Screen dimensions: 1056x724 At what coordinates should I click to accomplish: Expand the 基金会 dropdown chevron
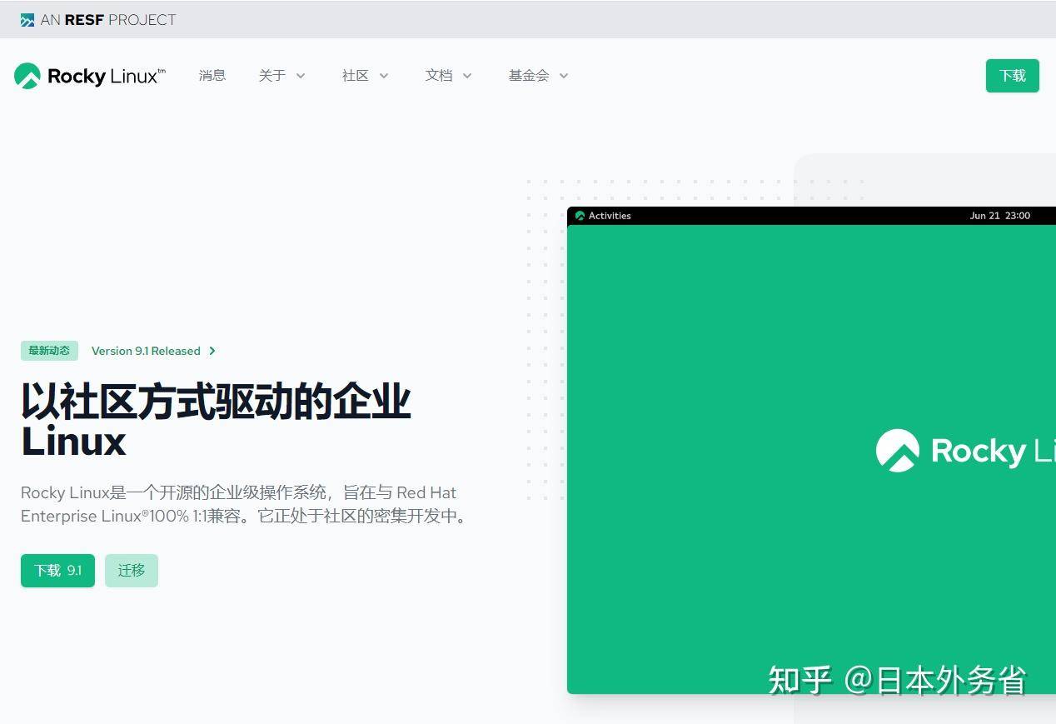click(564, 76)
